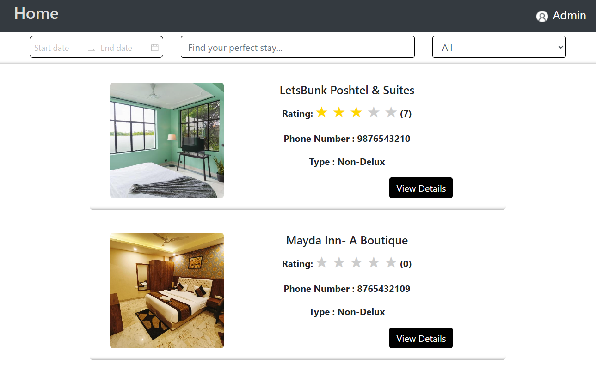
Task: View Details for LetsBunk Poshtel & Suites
Action: (x=421, y=188)
